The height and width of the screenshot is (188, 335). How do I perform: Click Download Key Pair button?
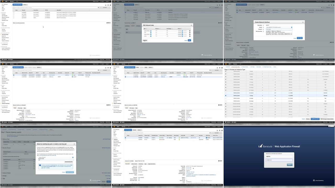tap(69, 162)
